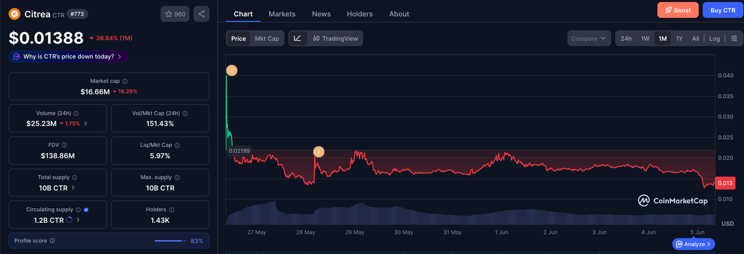
Task: Click the 36.84% (1M) change text
Action: [115, 38]
